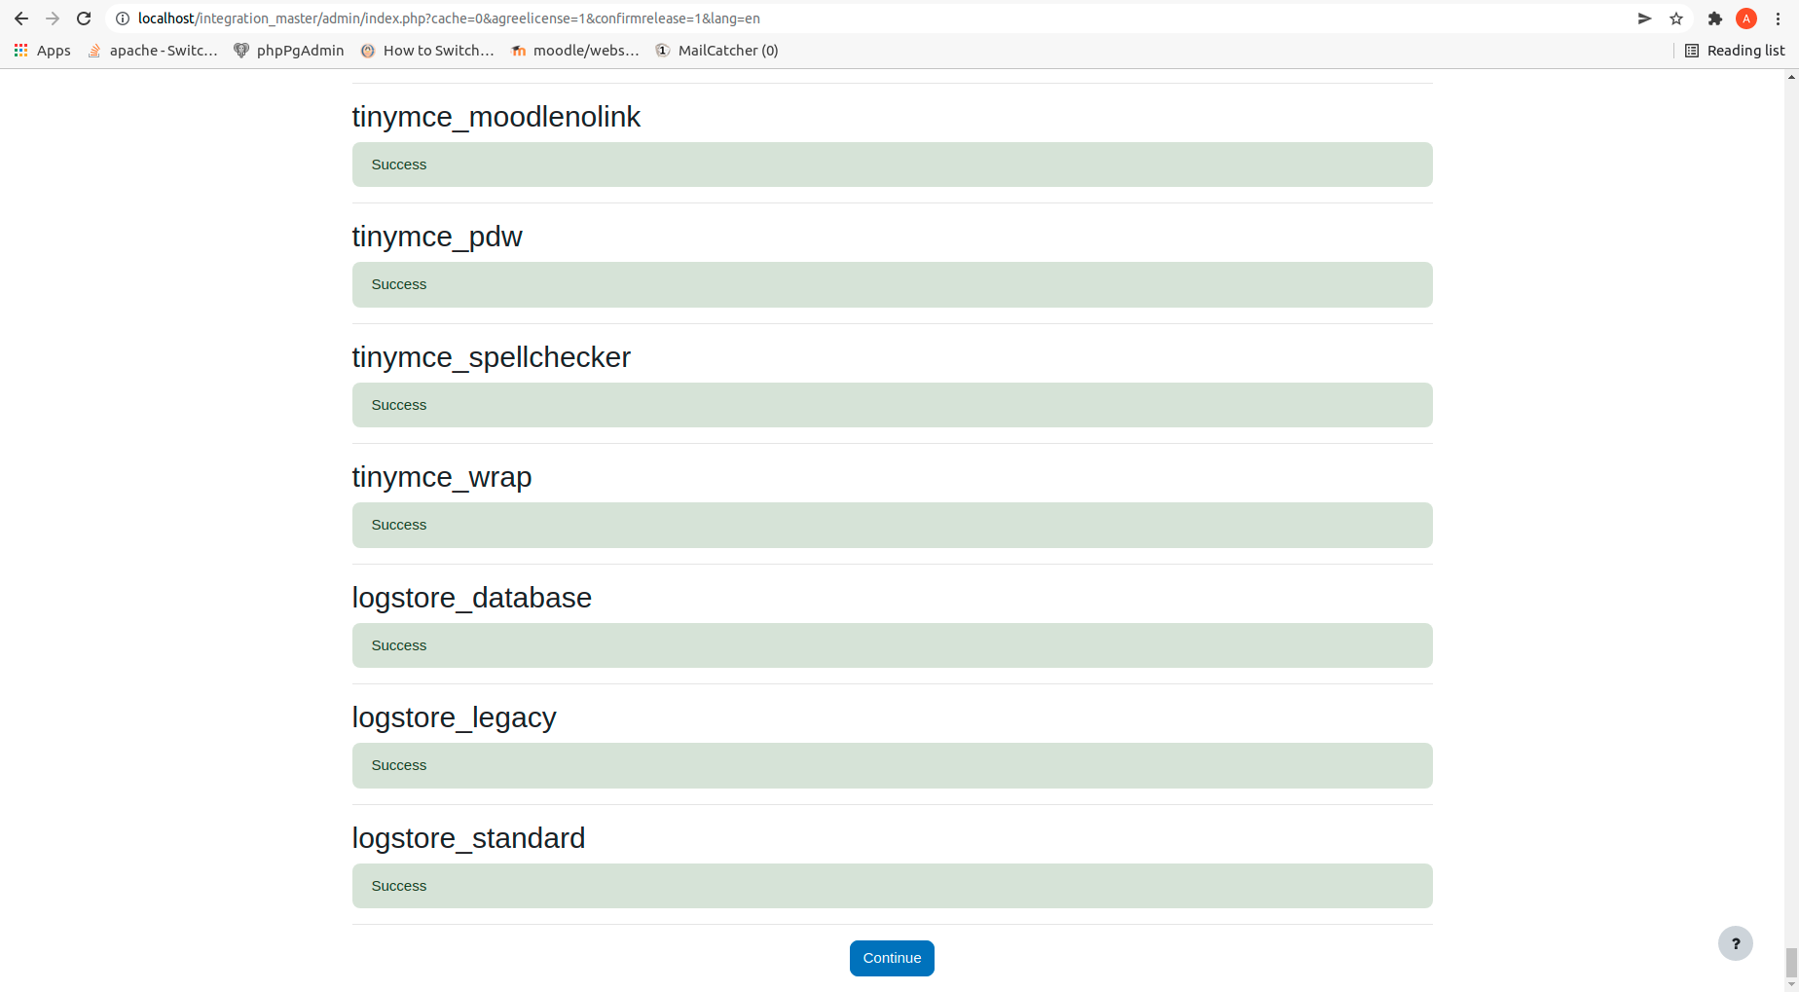
Task: Click Success under logstore_legacy
Action: tap(399, 765)
